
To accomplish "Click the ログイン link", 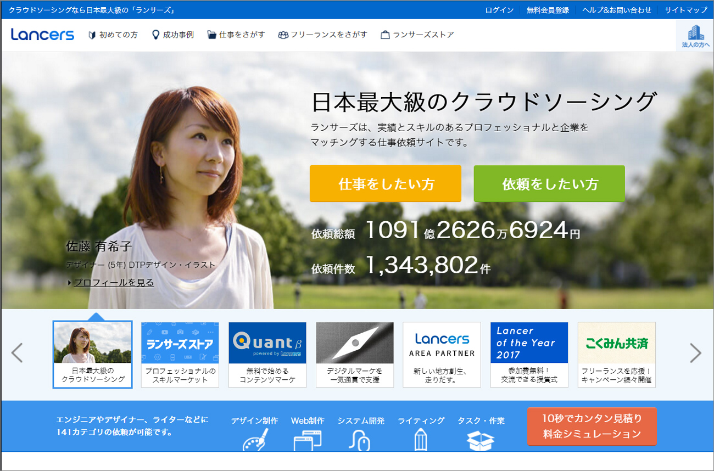I will (499, 10).
